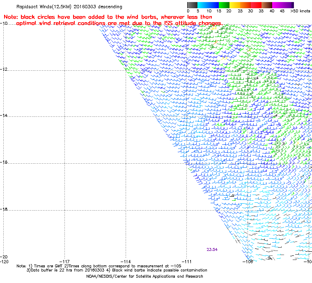Click the legend label '15'
The height and width of the screenshot is (283, 312).
click(x=219, y=11)
